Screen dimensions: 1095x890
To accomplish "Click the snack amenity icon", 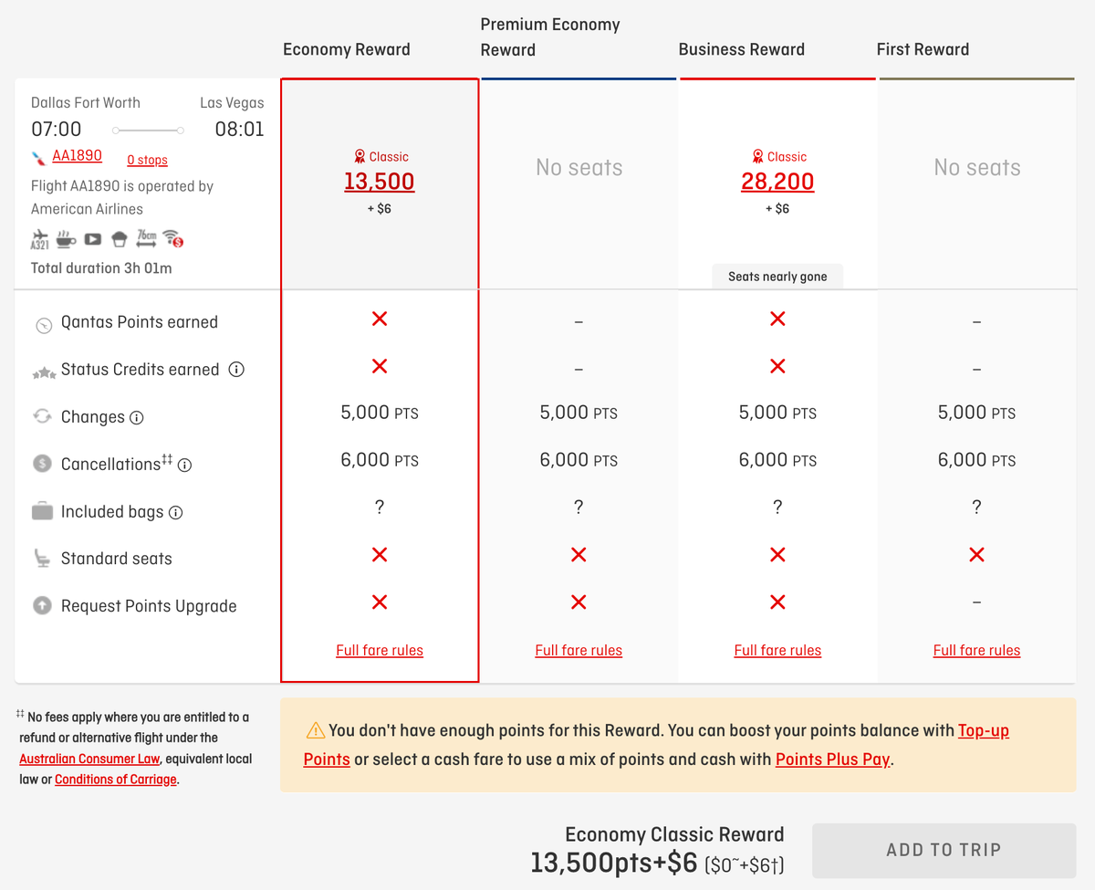I will [119, 239].
